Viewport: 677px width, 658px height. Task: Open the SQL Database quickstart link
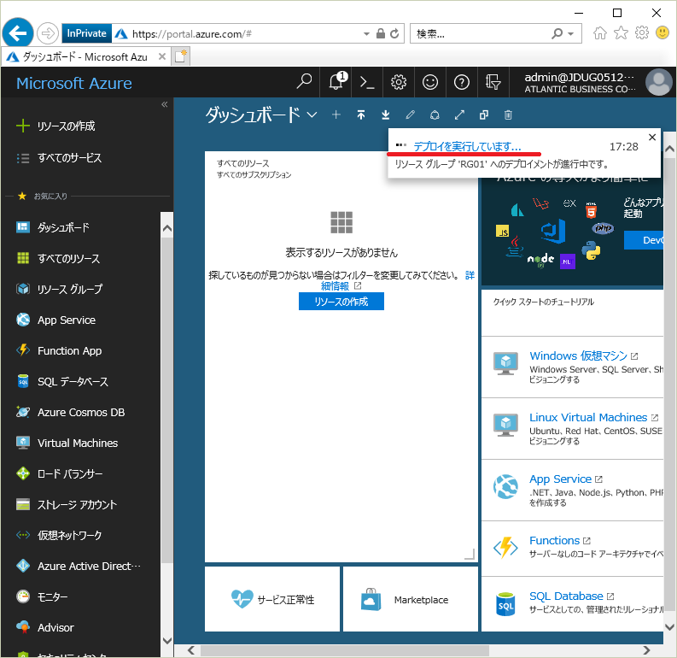click(x=566, y=596)
